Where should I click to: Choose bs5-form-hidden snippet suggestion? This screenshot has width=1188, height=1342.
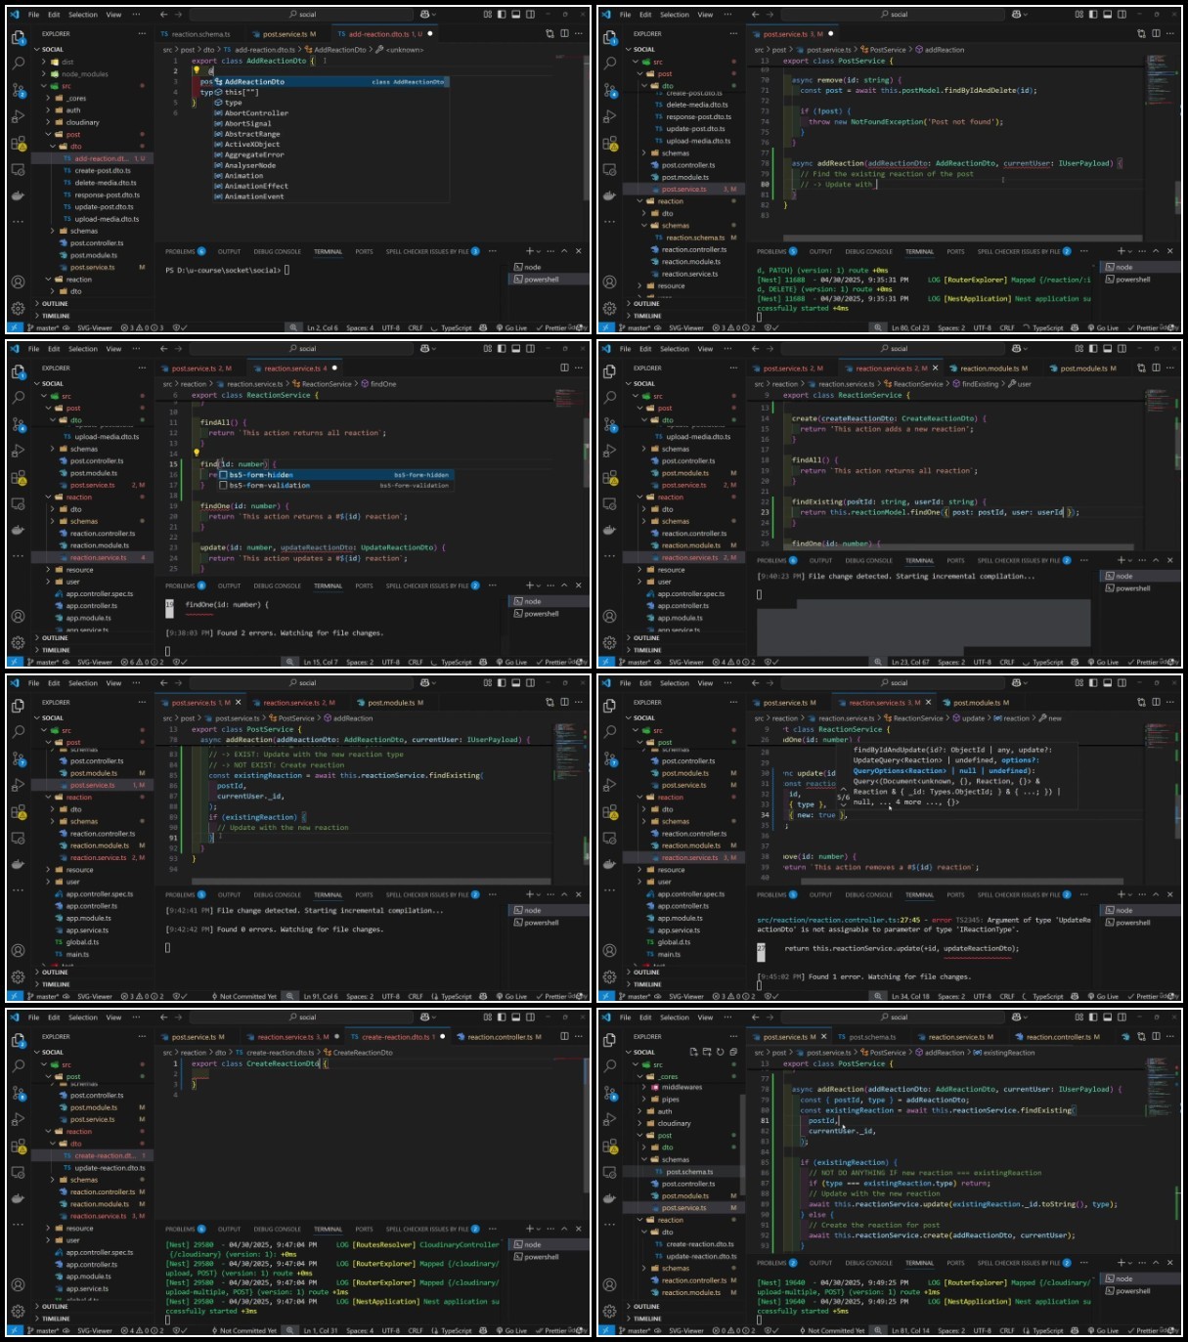334,475
